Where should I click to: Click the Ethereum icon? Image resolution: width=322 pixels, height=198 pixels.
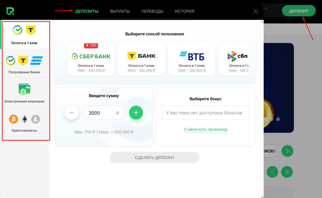[x=25, y=119]
